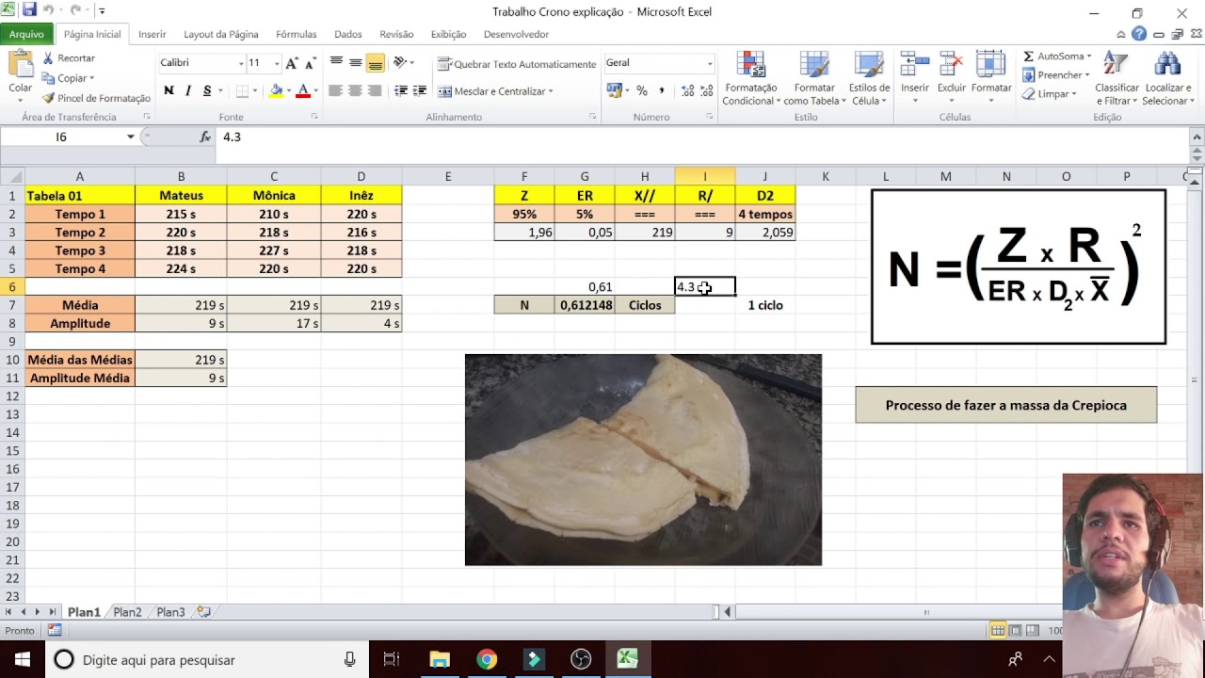Toggle center horizontal alignment
The height and width of the screenshot is (678, 1205).
pyautogui.click(x=355, y=91)
